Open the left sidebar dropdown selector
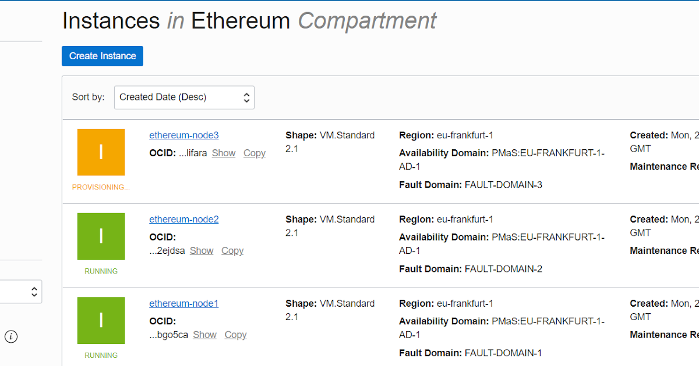699x366 pixels. click(21, 292)
